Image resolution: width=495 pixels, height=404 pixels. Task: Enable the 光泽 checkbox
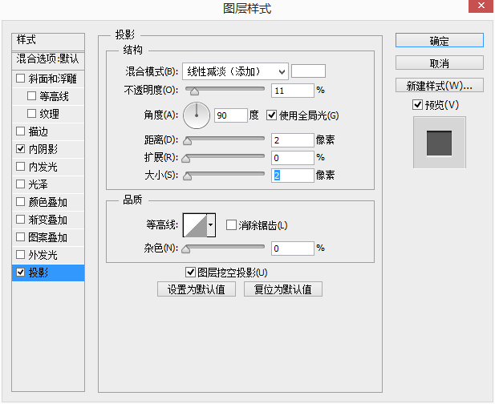(21, 184)
